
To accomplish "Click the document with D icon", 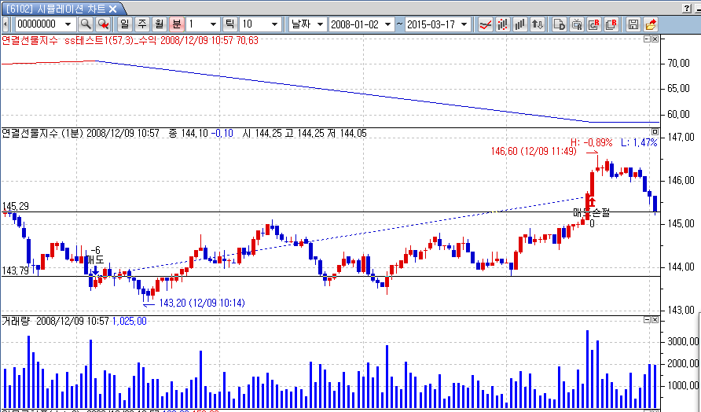I will coord(560,24).
